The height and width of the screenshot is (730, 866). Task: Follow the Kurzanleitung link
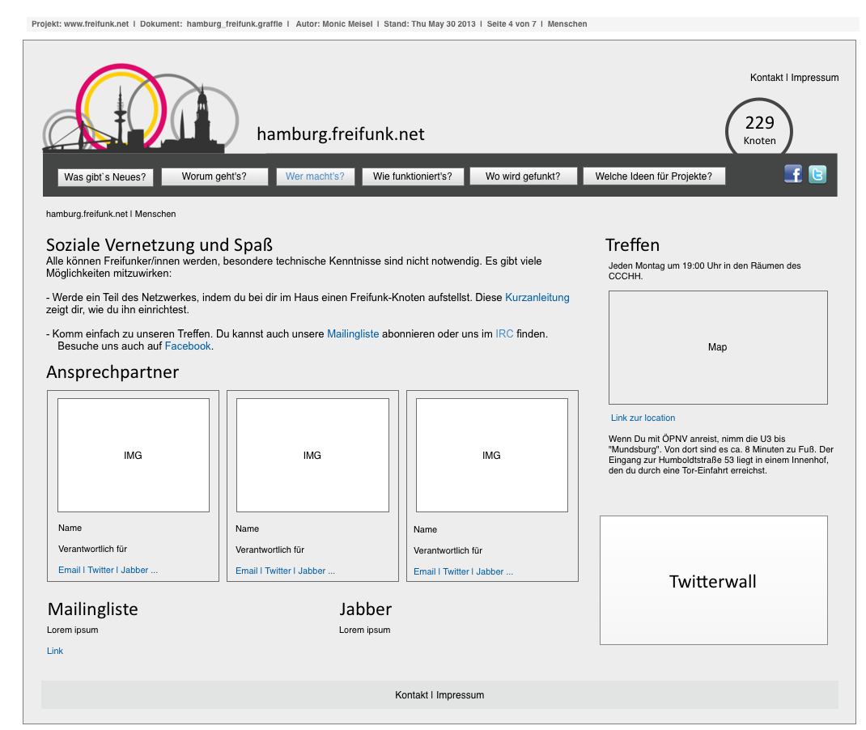click(537, 298)
